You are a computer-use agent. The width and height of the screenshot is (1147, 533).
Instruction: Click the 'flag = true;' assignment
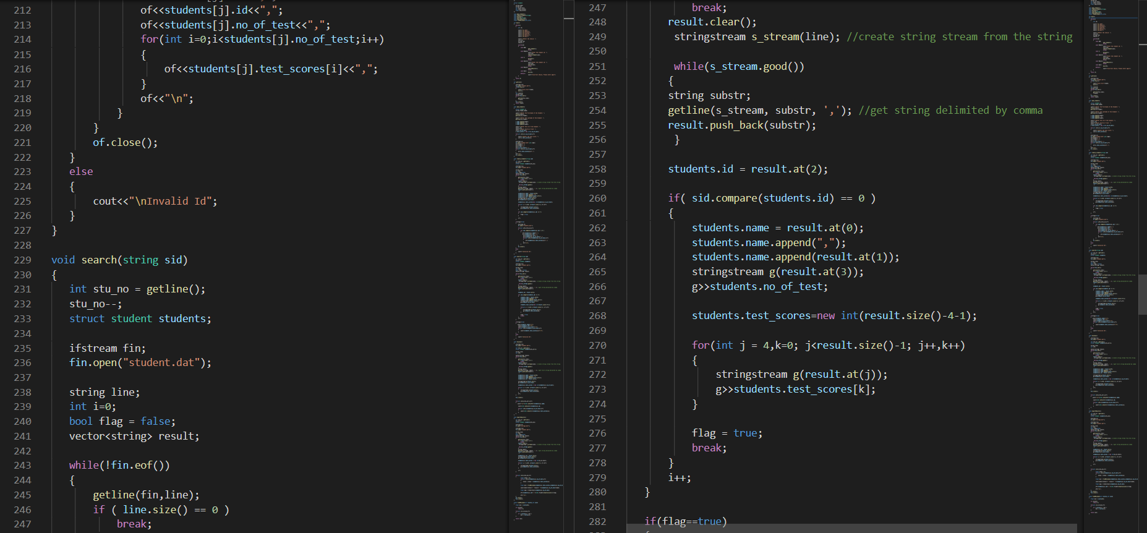click(x=727, y=433)
